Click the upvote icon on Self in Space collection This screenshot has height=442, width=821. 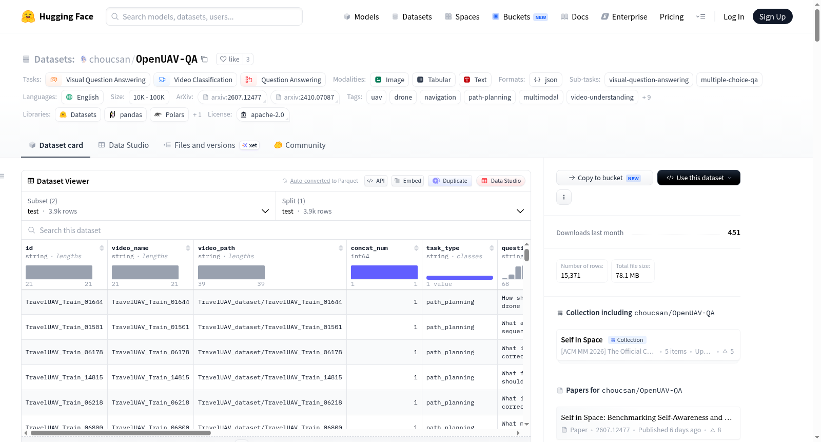725,352
